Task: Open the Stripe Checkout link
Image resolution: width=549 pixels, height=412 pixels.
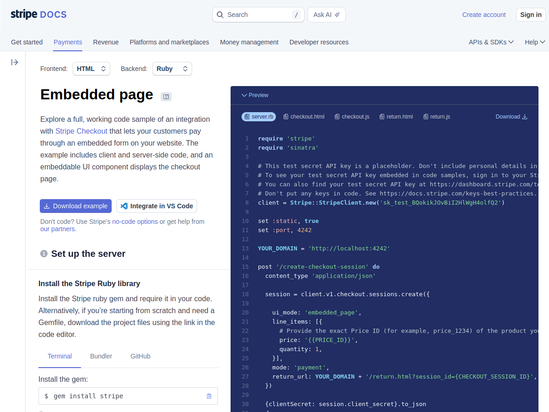Action: pos(81,131)
